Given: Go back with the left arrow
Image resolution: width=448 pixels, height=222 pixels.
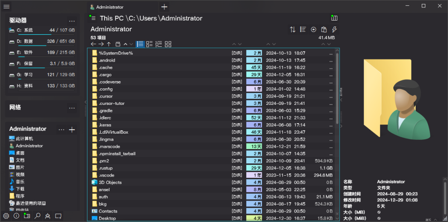Looking at the screenshot, I should point(94,44).
